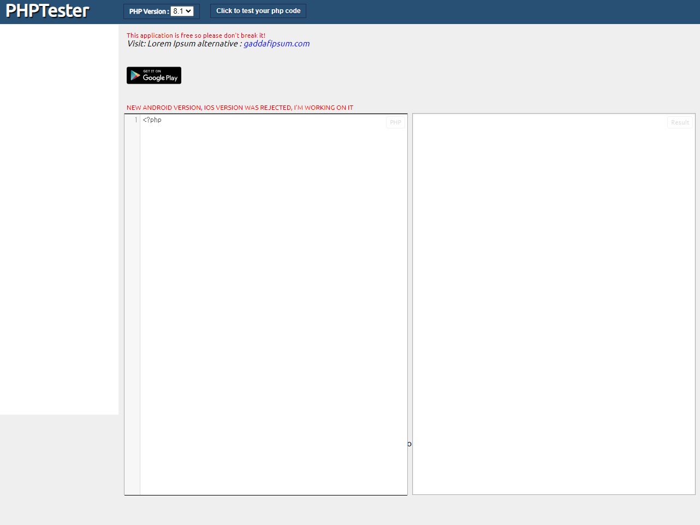The height and width of the screenshot is (525, 700).
Task: Click 'Visit: Lorem Ipsum alternative' text
Action: pyautogui.click(x=182, y=44)
